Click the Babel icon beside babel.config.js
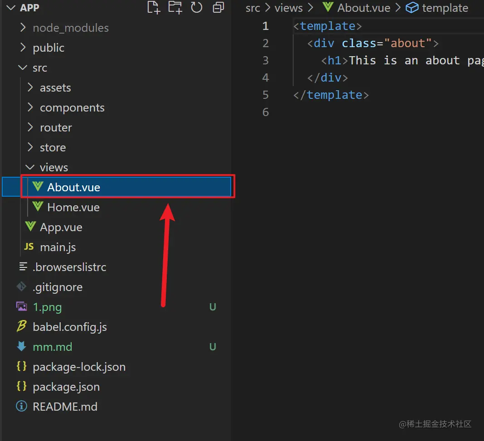This screenshot has width=484, height=441. pyautogui.click(x=22, y=327)
